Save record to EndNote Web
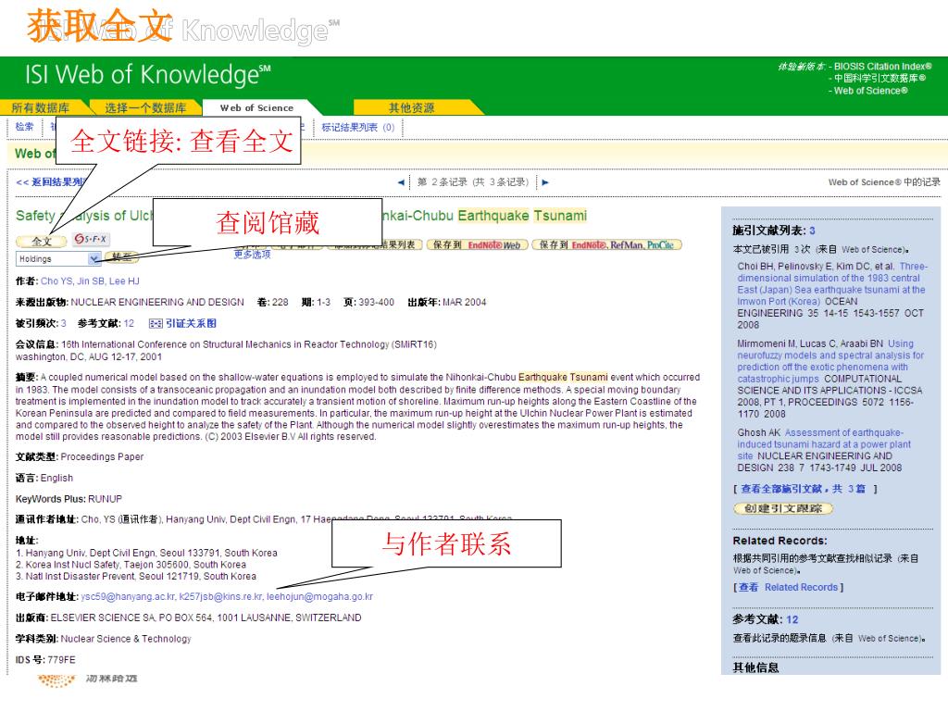Viewport: 948px width, 711px height. click(x=478, y=244)
